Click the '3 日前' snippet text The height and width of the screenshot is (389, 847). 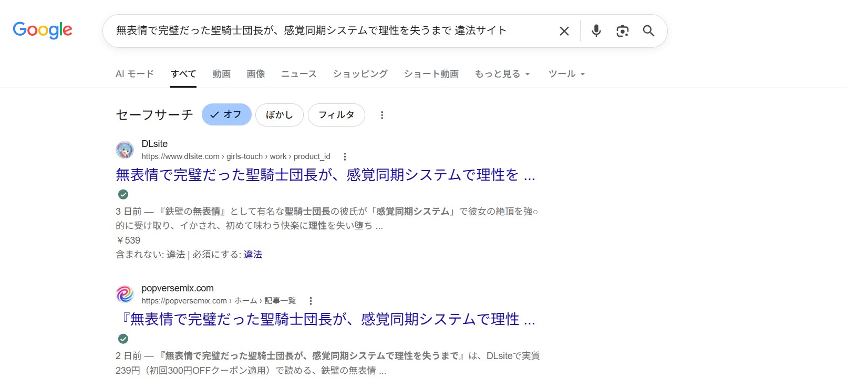pyautogui.click(x=129, y=212)
